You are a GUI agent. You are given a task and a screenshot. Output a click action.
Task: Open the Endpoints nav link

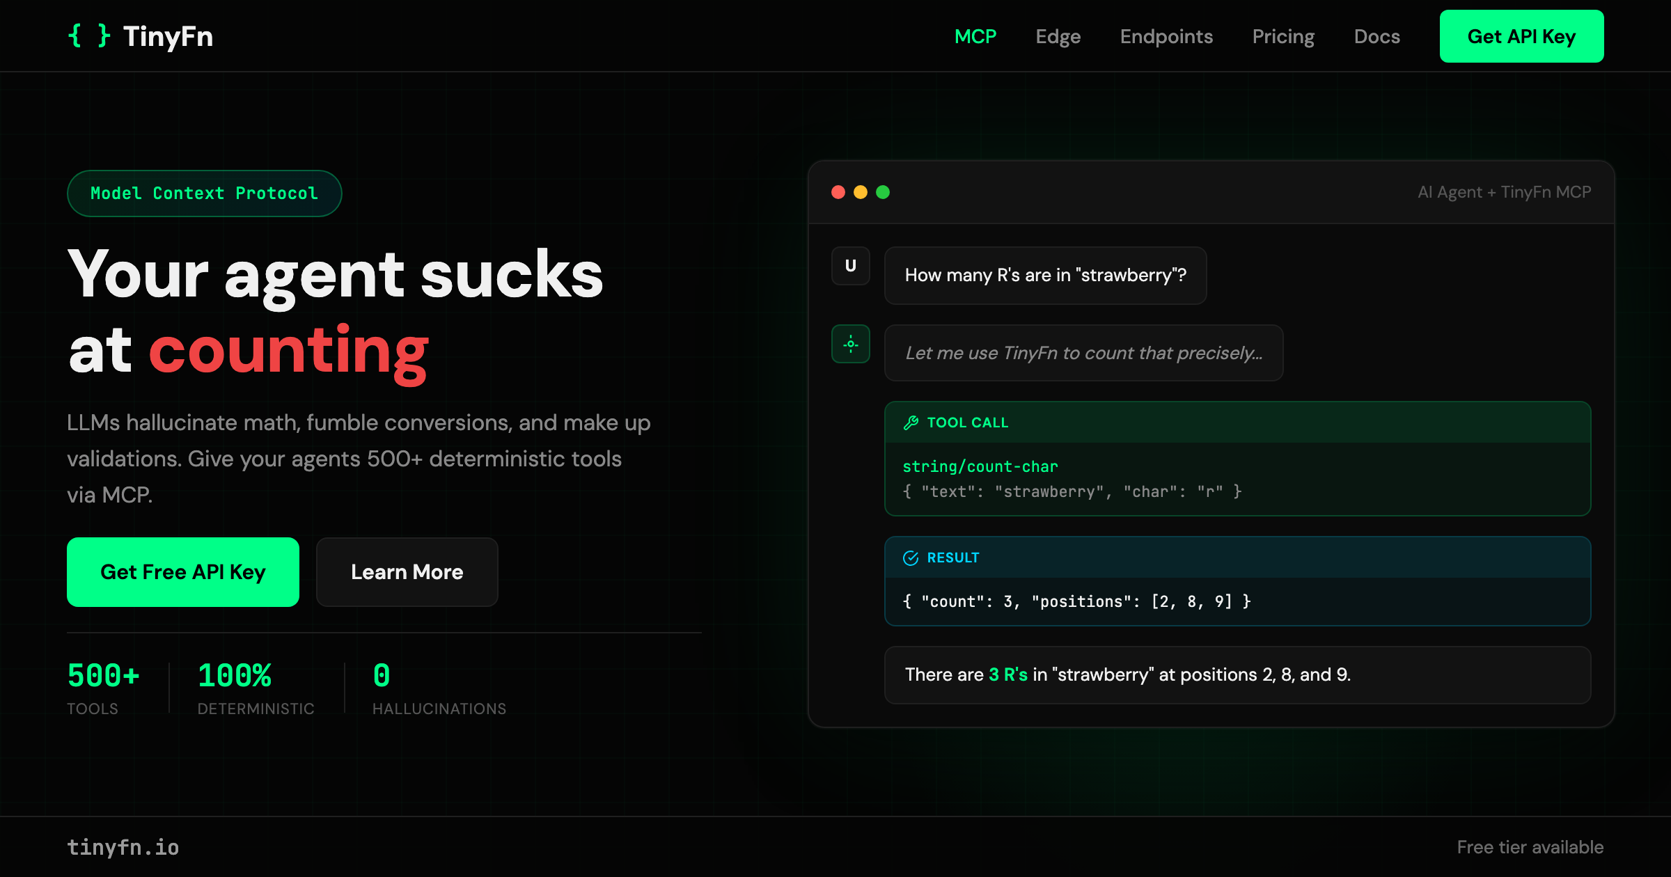coord(1166,36)
